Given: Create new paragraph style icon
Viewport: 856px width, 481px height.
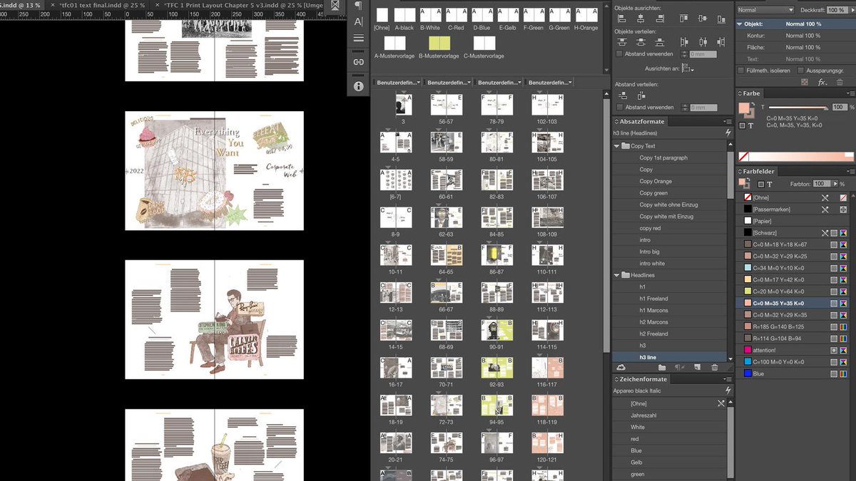Looking at the screenshot, I should [696, 367].
